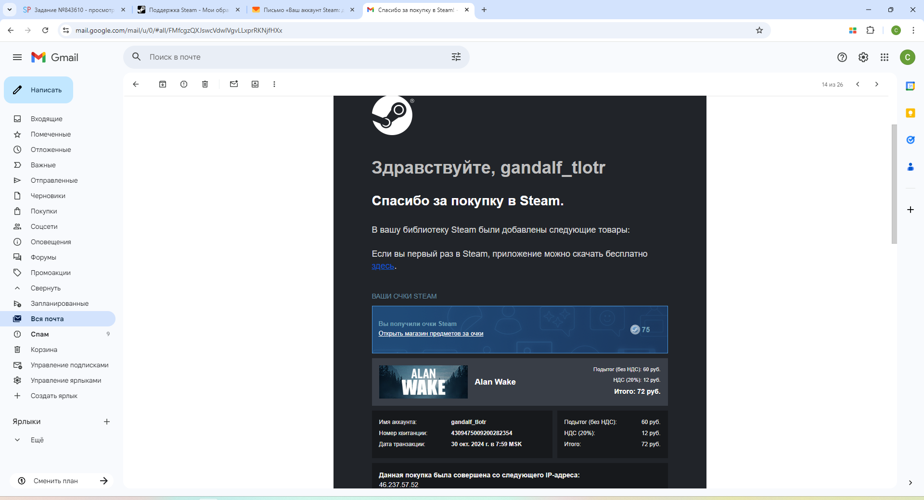Open Contacts side panel
This screenshot has width=924, height=500.
(911, 167)
